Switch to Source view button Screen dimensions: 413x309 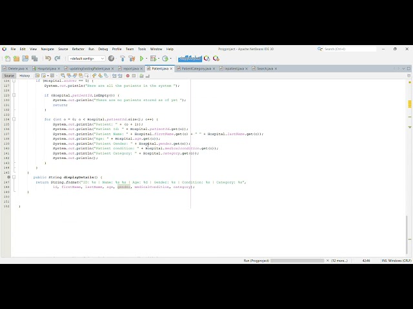(x=9, y=76)
